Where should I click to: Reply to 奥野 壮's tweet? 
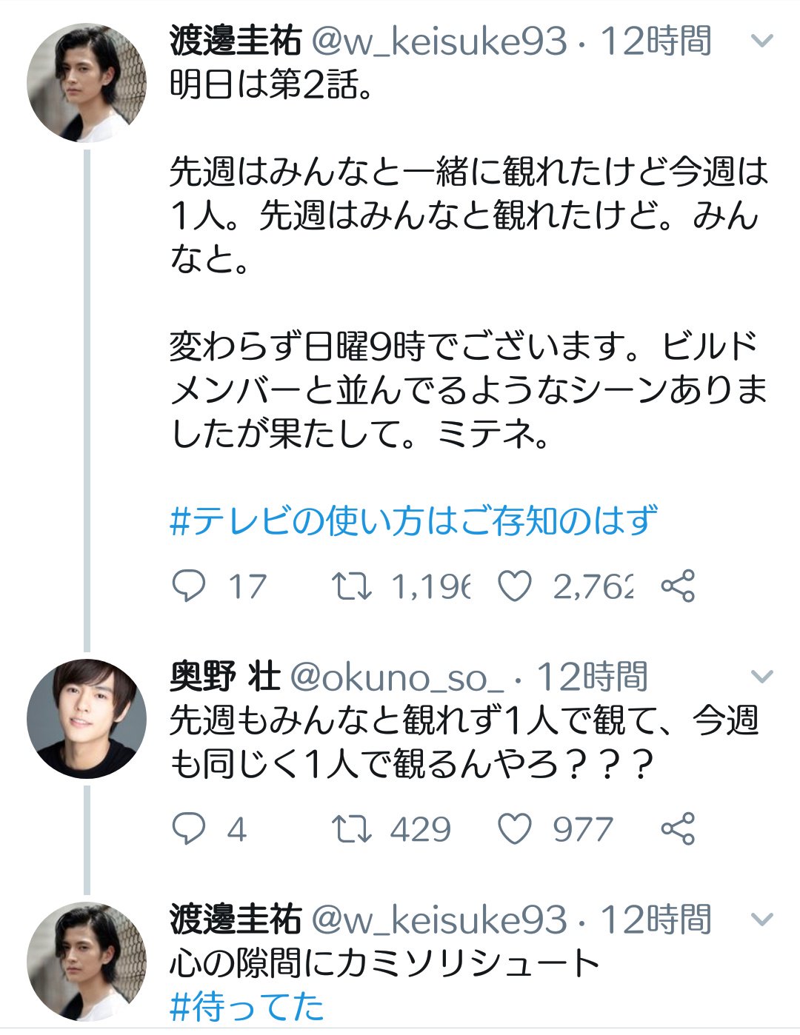(x=189, y=828)
